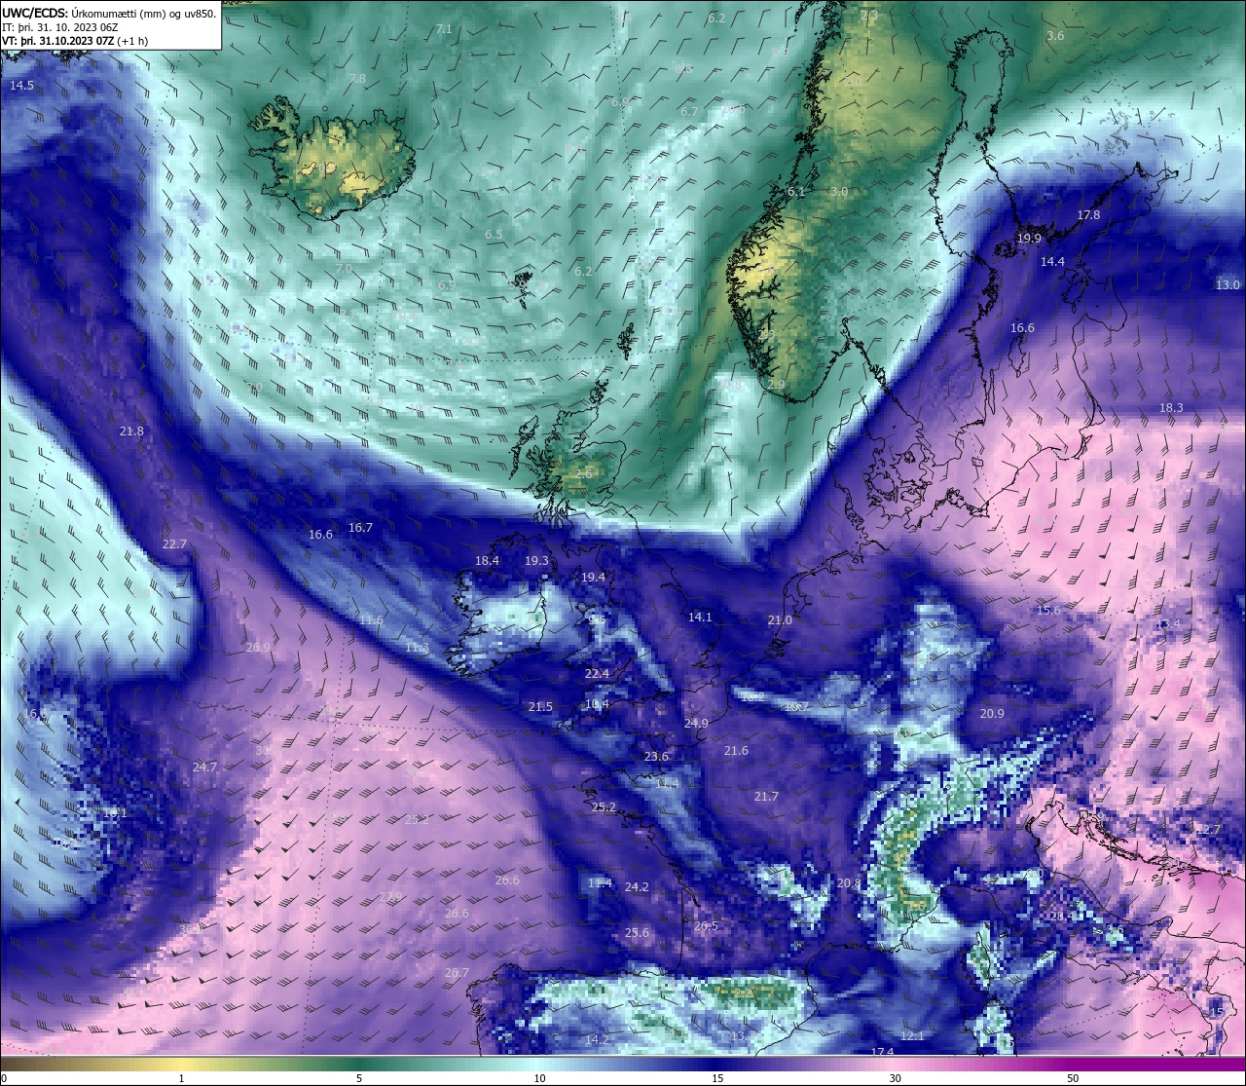
Task: Click the map value '3.6'
Action: pos(1055,36)
